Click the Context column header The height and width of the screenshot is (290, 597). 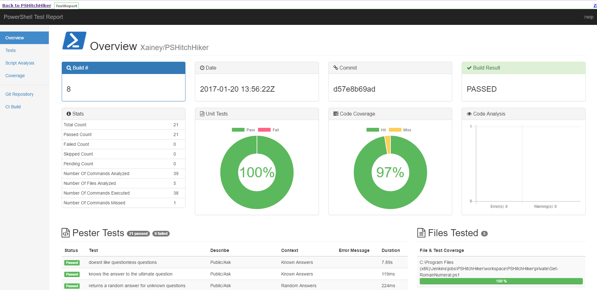coord(290,250)
